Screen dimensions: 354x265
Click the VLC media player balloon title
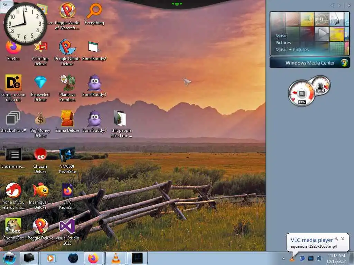pos(311,240)
